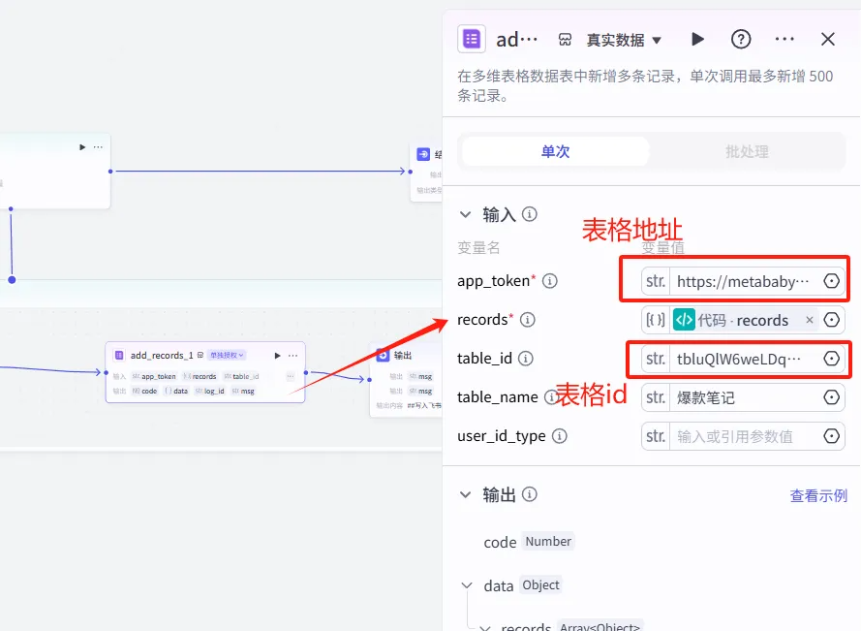The image size is (861, 631).
Task: Click the empty user_id_type input
Action: pyautogui.click(x=744, y=436)
